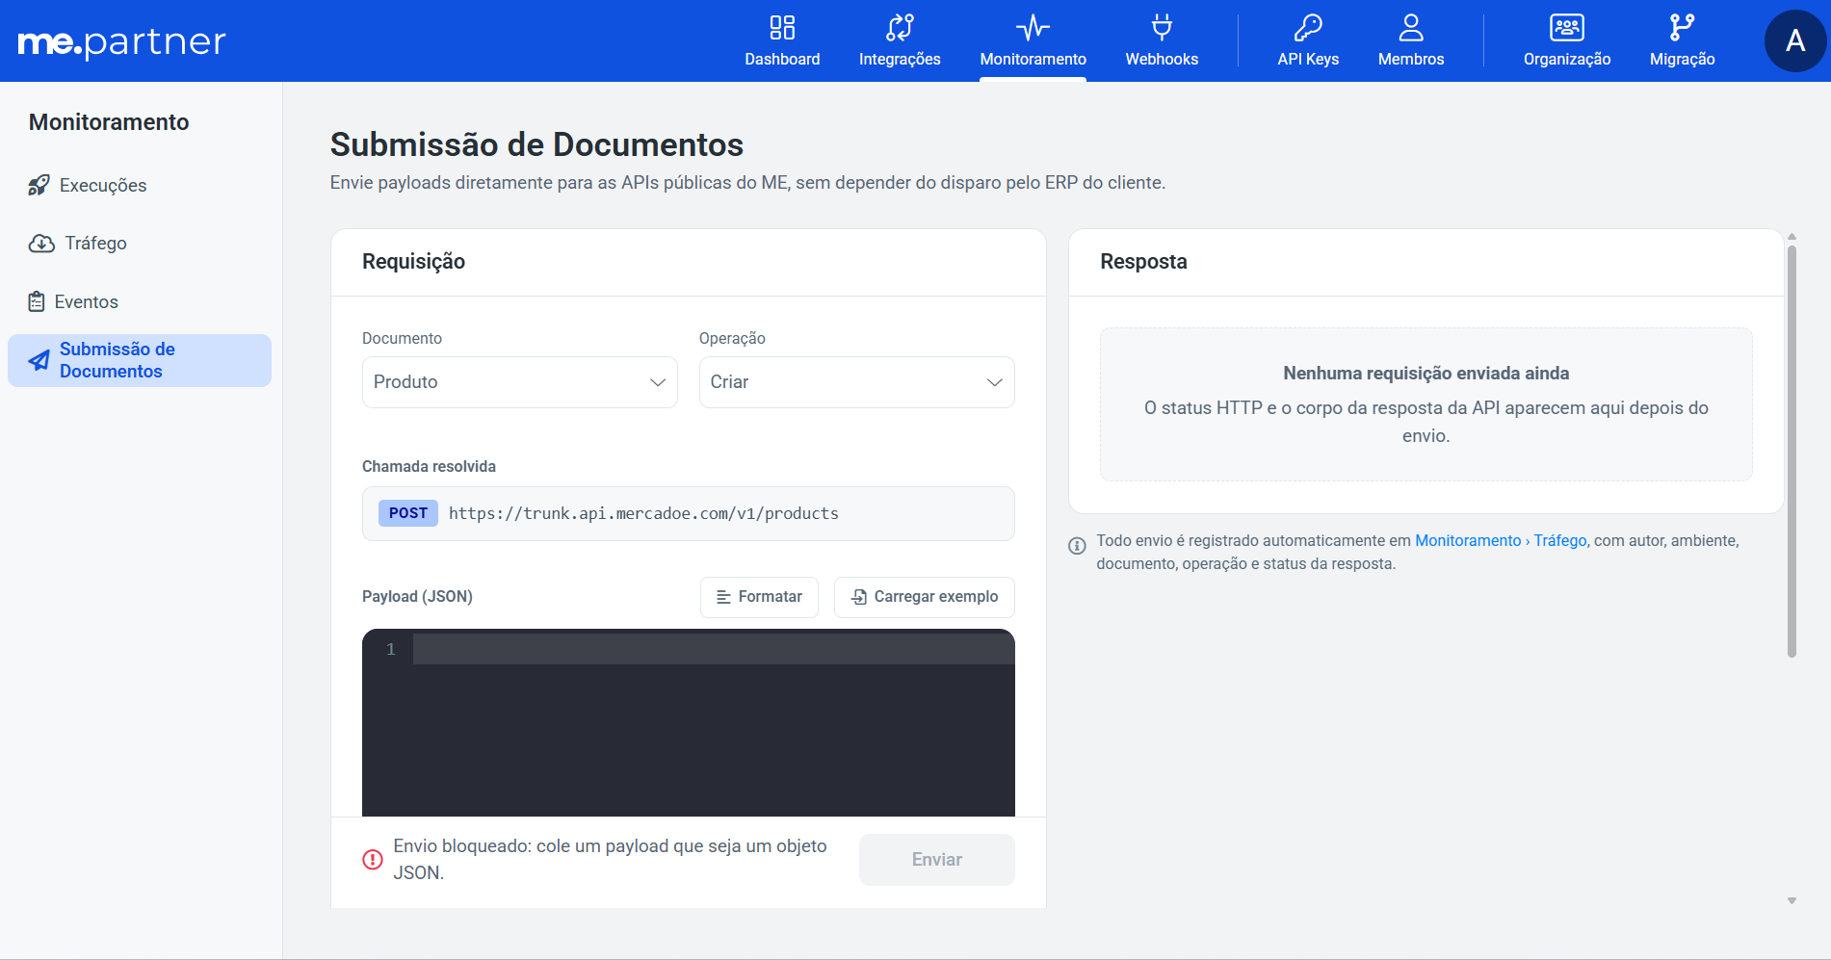Click the info icon beside the Tráfego note
1831x960 pixels.
[1078, 546]
